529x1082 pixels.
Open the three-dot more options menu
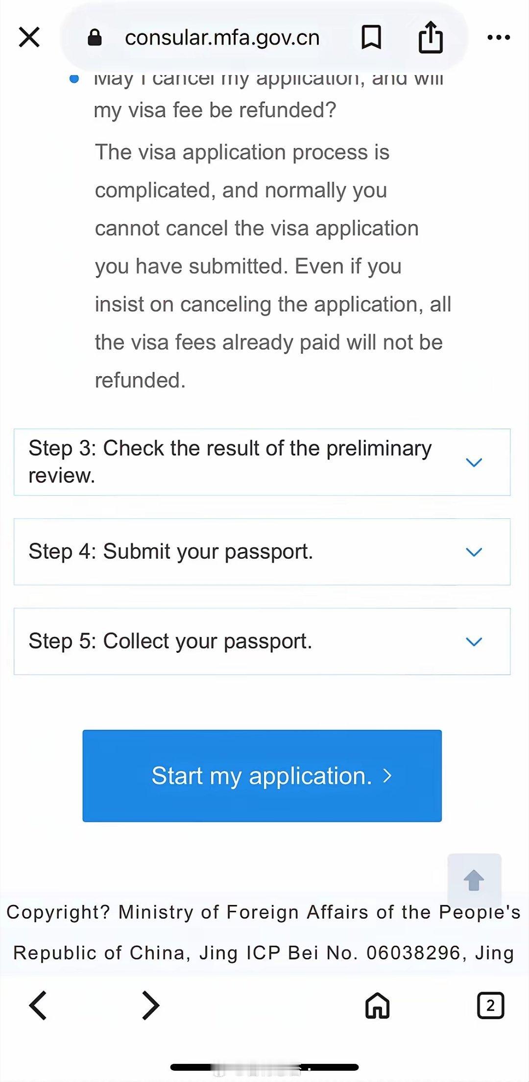pos(499,37)
